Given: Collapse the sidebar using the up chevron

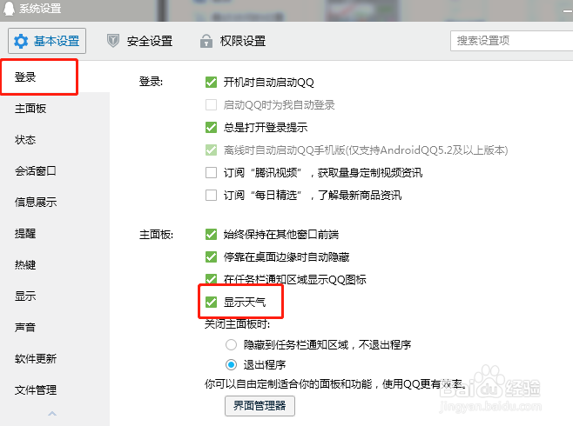Looking at the screenshot, I should click(x=52, y=414).
